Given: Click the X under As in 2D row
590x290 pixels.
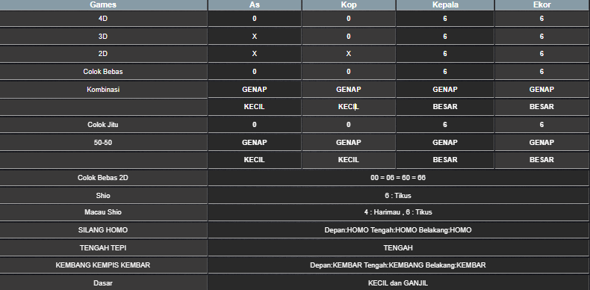Looking at the screenshot, I should 255,54.
